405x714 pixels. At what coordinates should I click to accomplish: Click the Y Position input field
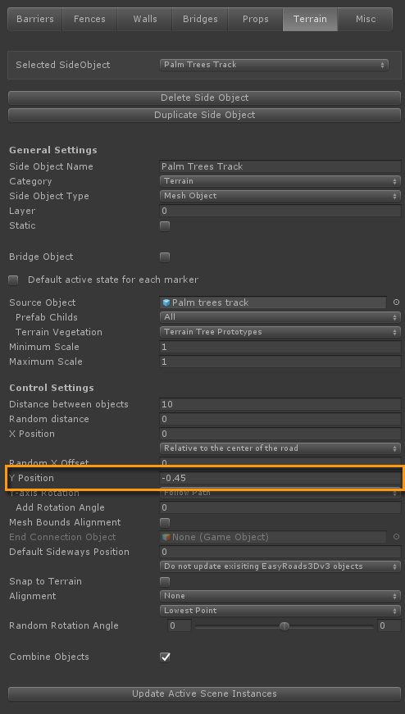click(280, 478)
